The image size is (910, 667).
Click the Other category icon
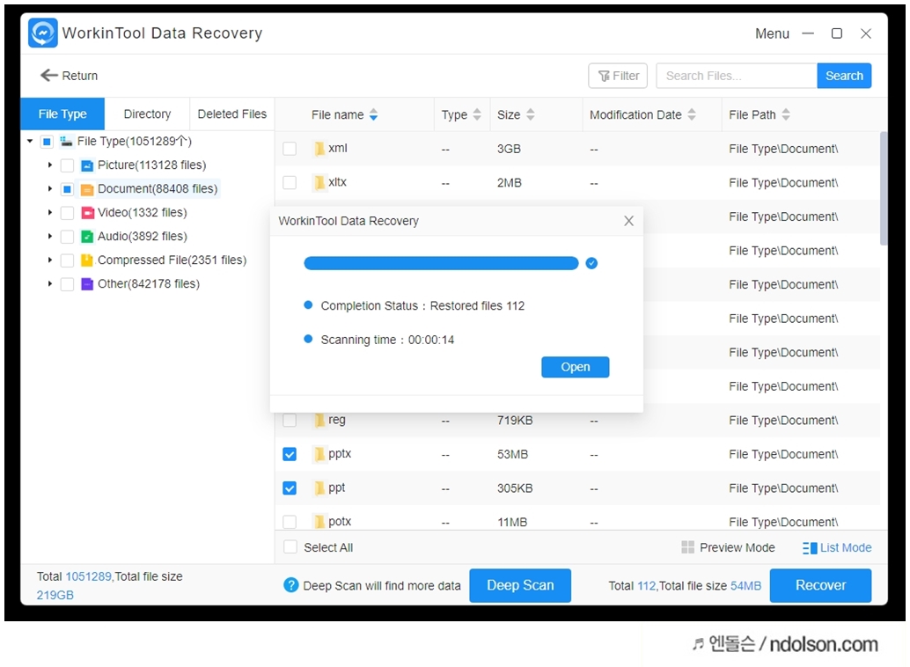point(87,284)
